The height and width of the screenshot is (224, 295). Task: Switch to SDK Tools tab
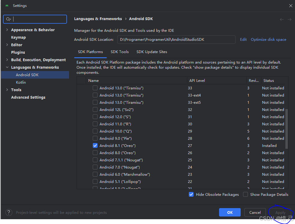tap(120, 52)
